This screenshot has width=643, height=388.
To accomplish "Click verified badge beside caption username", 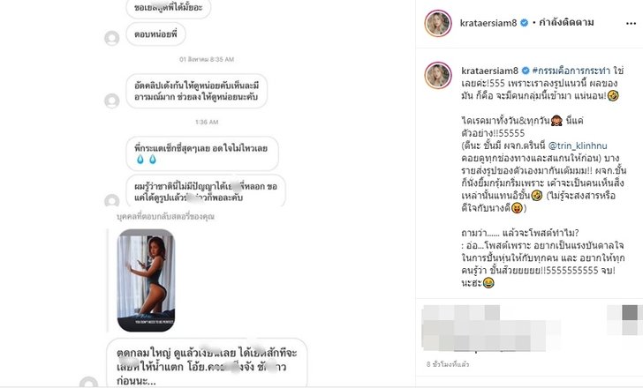I will click(x=526, y=71).
